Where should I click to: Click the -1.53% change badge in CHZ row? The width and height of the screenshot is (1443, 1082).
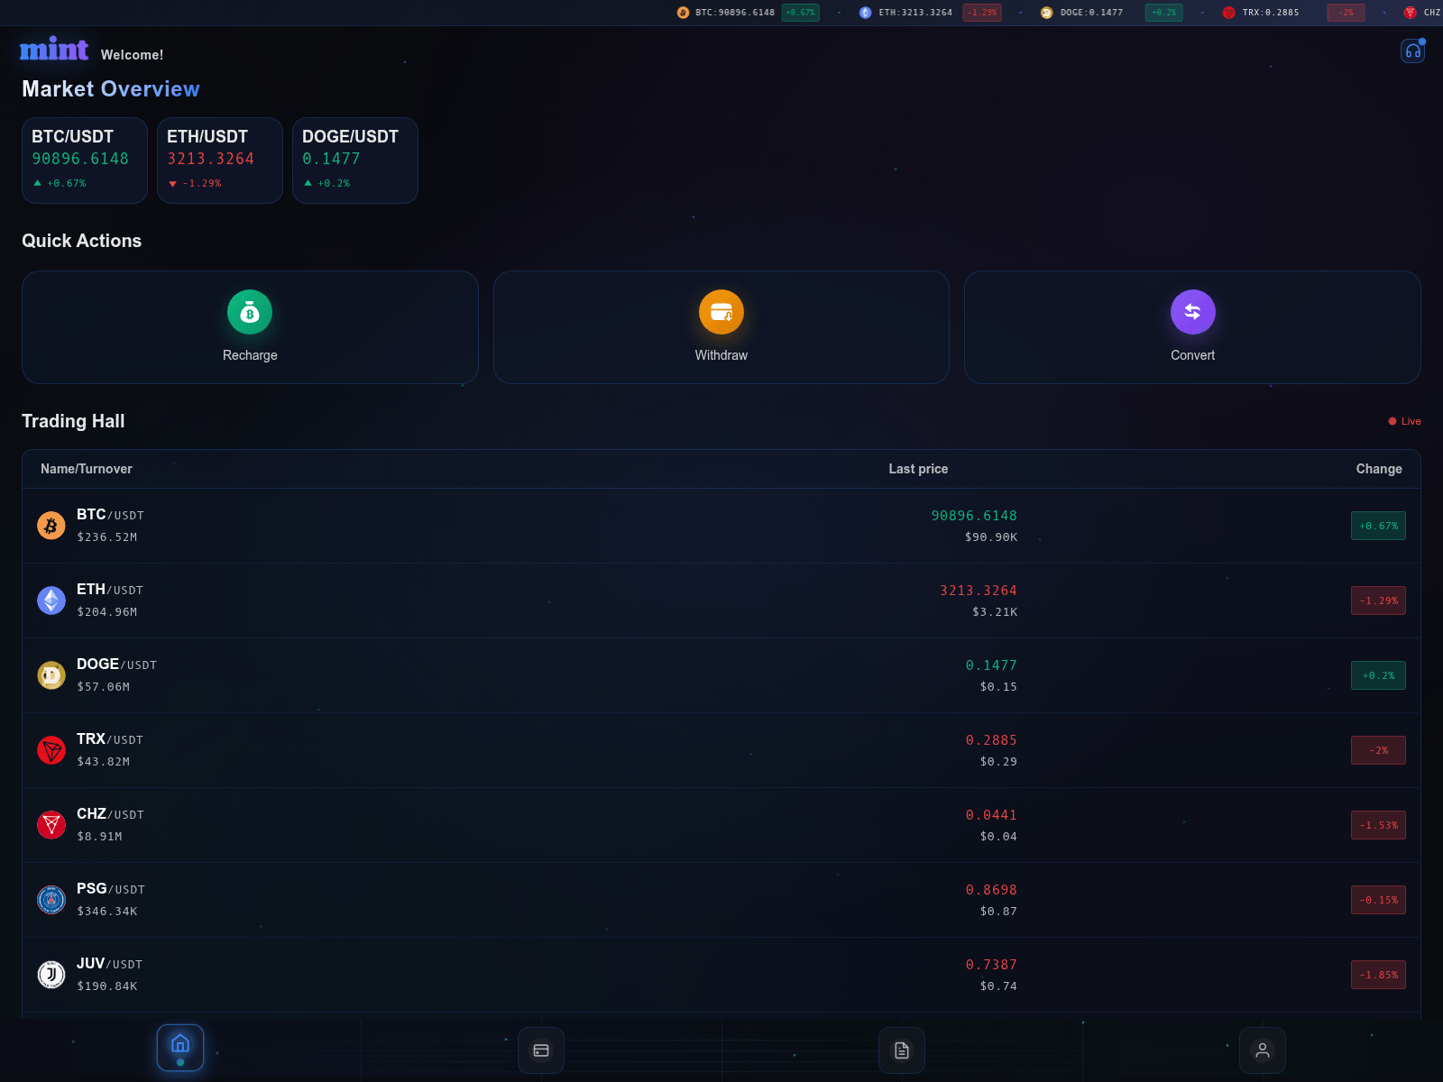[1378, 825]
